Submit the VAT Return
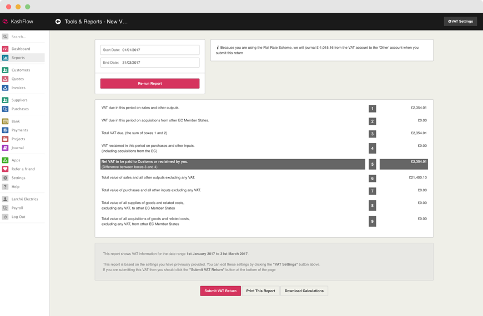The image size is (483, 316). click(x=220, y=291)
